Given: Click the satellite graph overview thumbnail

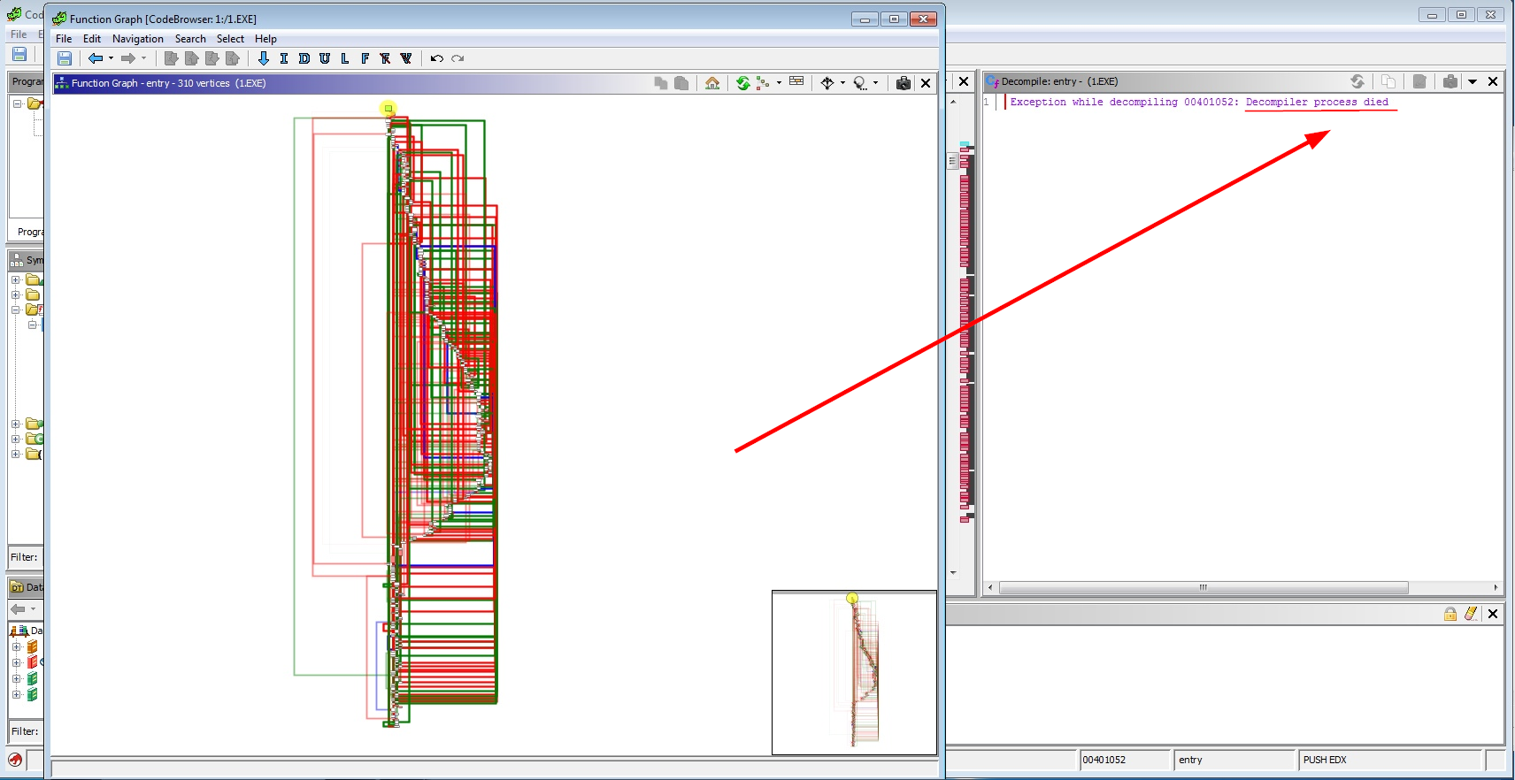Looking at the screenshot, I should [854, 672].
